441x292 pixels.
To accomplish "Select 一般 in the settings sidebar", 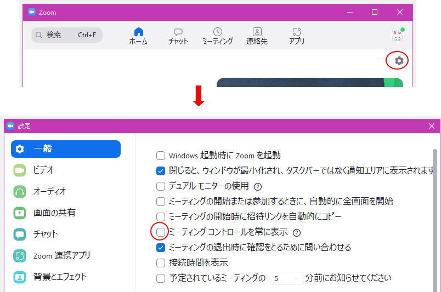I will (x=66, y=149).
